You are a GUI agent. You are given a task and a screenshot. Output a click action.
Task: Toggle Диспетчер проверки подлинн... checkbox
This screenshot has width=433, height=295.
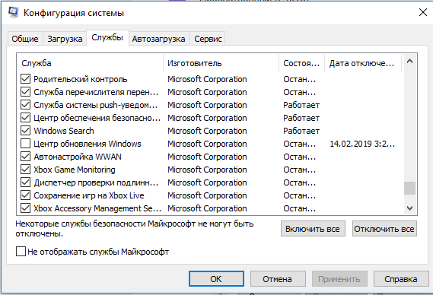click(25, 182)
